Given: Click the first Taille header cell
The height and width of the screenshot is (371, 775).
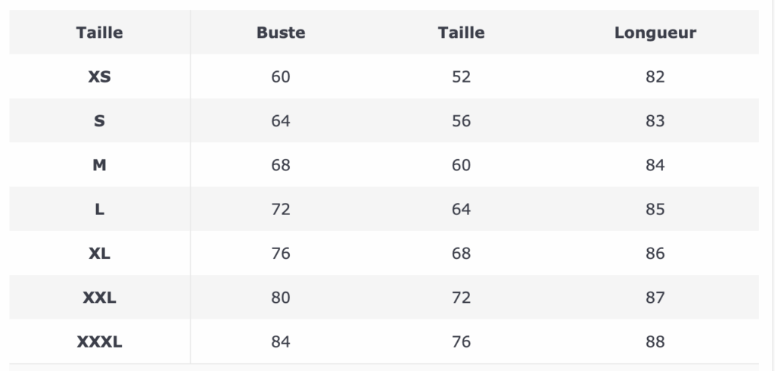Looking at the screenshot, I should tap(99, 33).
